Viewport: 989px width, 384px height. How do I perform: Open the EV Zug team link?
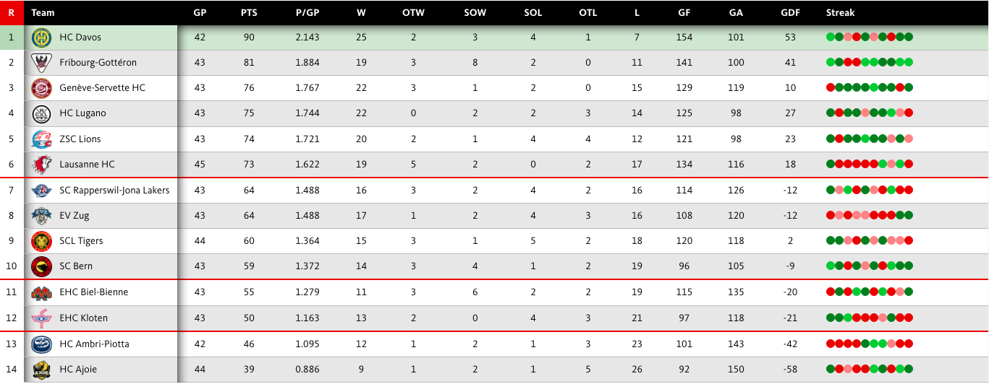(74, 216)
